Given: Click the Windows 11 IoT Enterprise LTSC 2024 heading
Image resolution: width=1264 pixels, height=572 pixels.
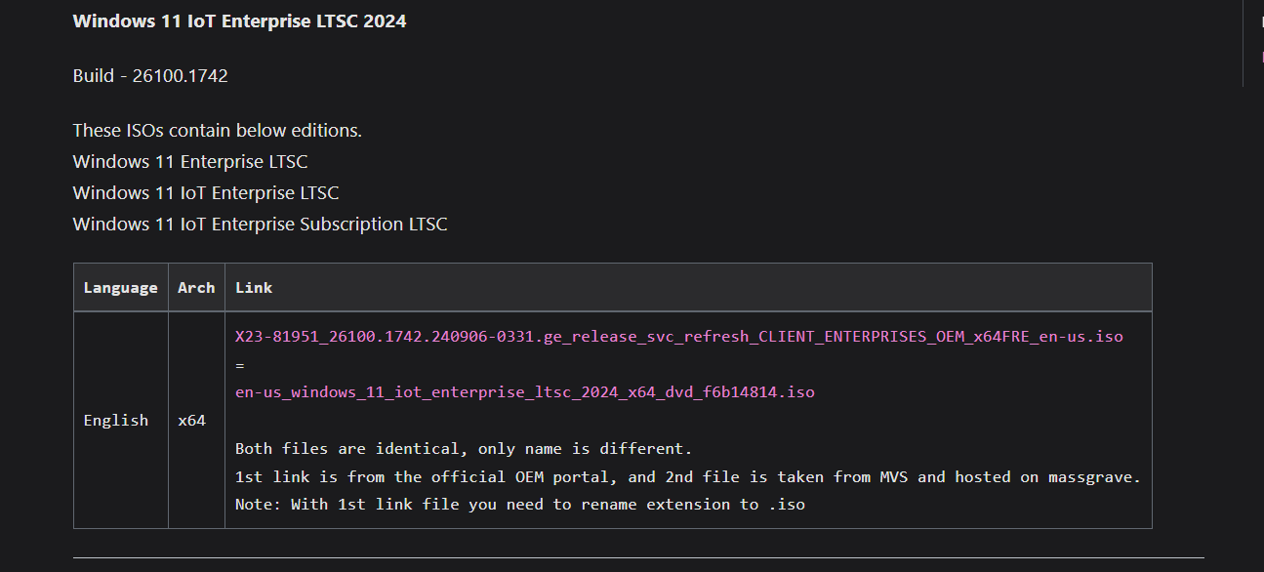Looking at the screenshot, I should [x=239, y=20].
